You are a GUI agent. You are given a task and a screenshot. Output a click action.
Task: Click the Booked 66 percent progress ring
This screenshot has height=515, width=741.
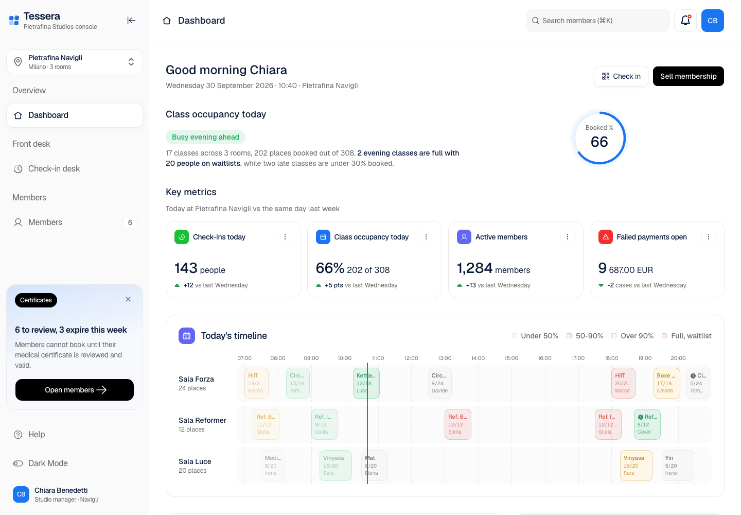(x=599, y=138)
